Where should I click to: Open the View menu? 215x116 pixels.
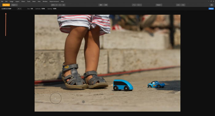pos(39,1)
